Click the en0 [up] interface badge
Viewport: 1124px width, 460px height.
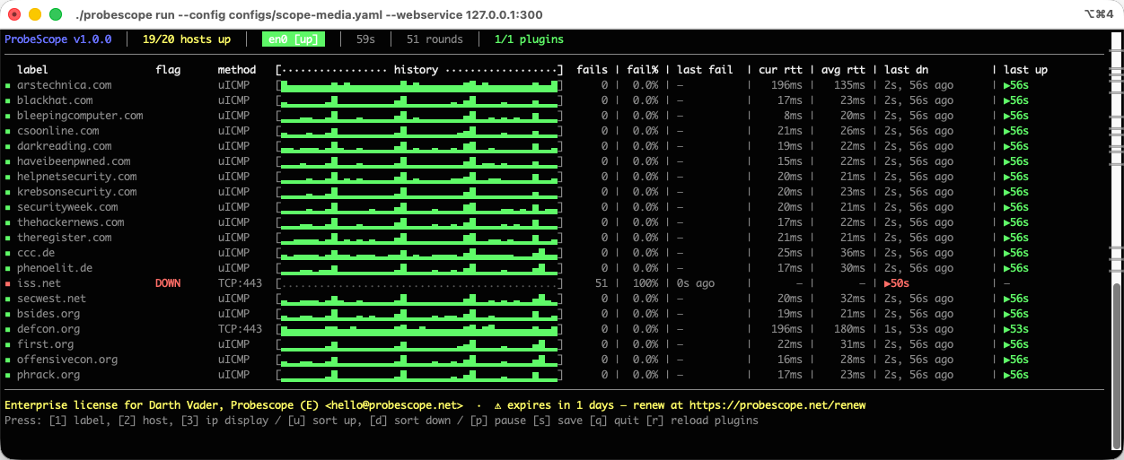294,39
